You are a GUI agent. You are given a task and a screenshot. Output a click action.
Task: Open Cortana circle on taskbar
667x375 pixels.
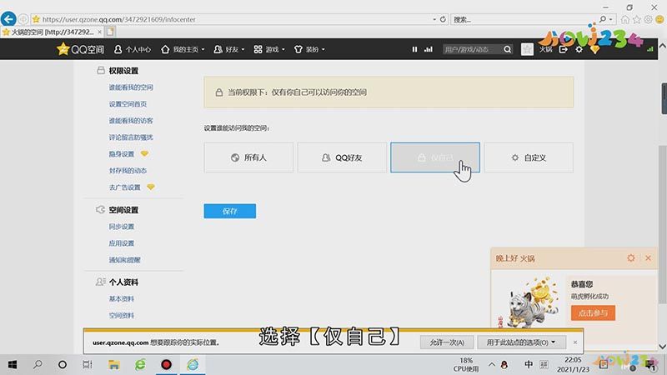pos(63,365)
